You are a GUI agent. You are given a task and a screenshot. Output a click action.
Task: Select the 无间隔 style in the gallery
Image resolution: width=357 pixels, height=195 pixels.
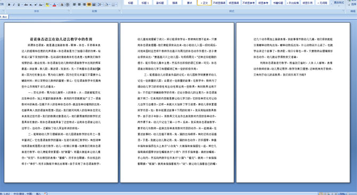(x=322, y=3)
